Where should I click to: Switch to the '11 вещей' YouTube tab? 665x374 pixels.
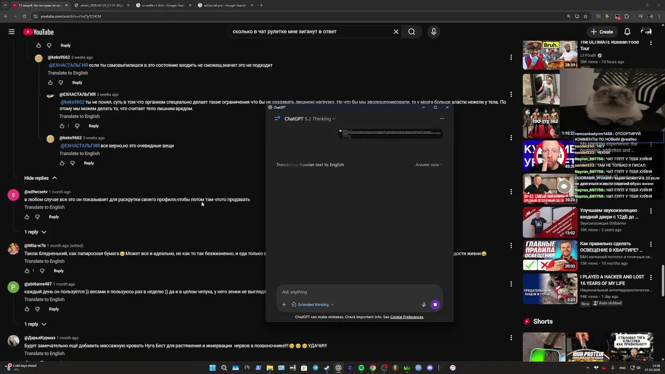pos(41,5)
